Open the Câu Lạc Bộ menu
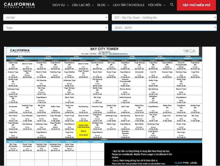 tap(83, 5)
